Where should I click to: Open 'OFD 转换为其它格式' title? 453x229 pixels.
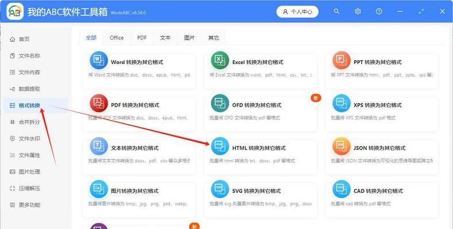pyautogui.click(x=257, y=105)
